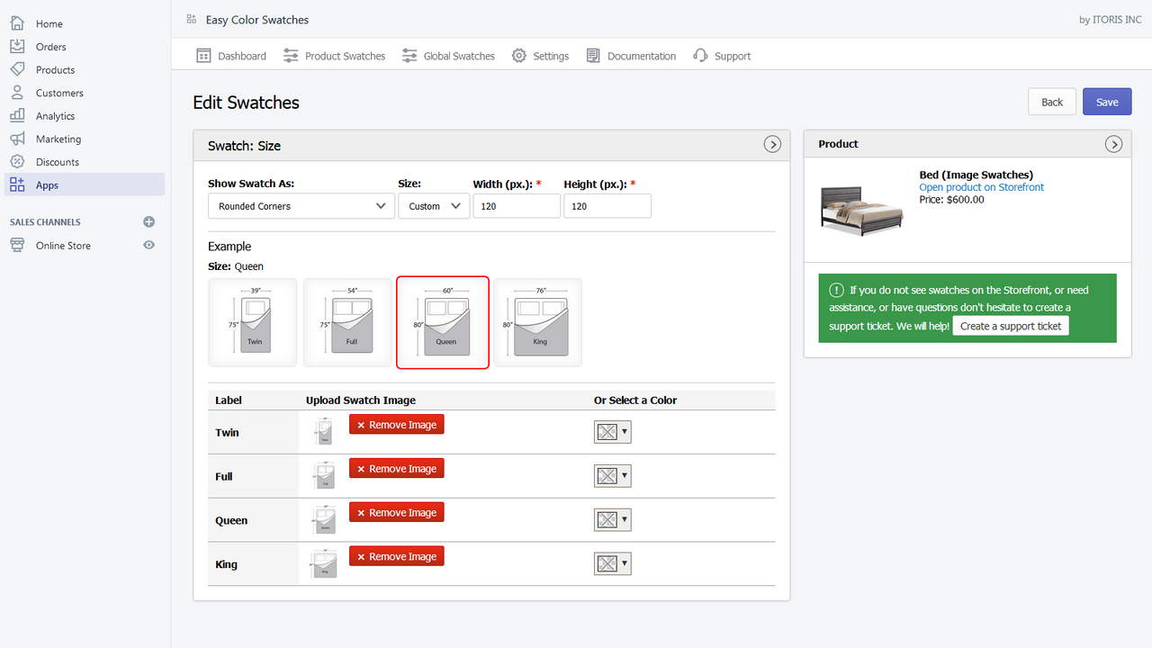Save the swatch changes

point(1107,102)
